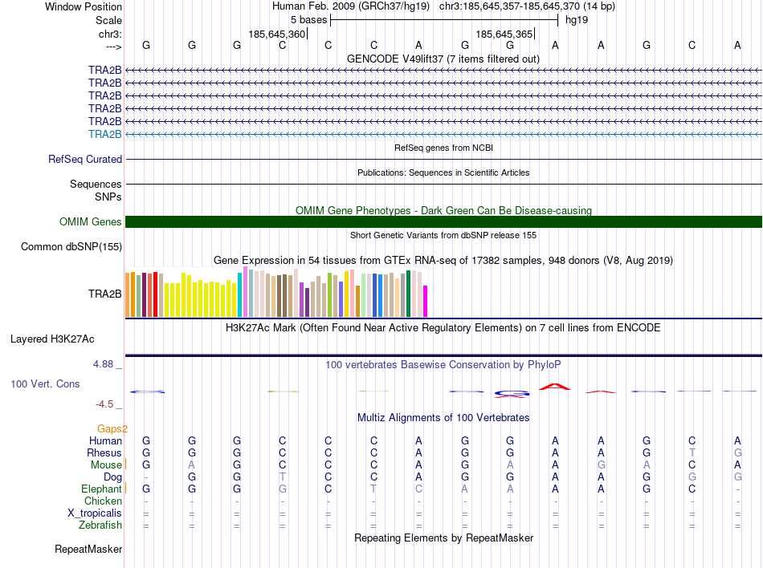The height and width of the screenshot is (568, 763).
Task: Open the 100 Vert. Cons track label
Action: click(45, 384)
